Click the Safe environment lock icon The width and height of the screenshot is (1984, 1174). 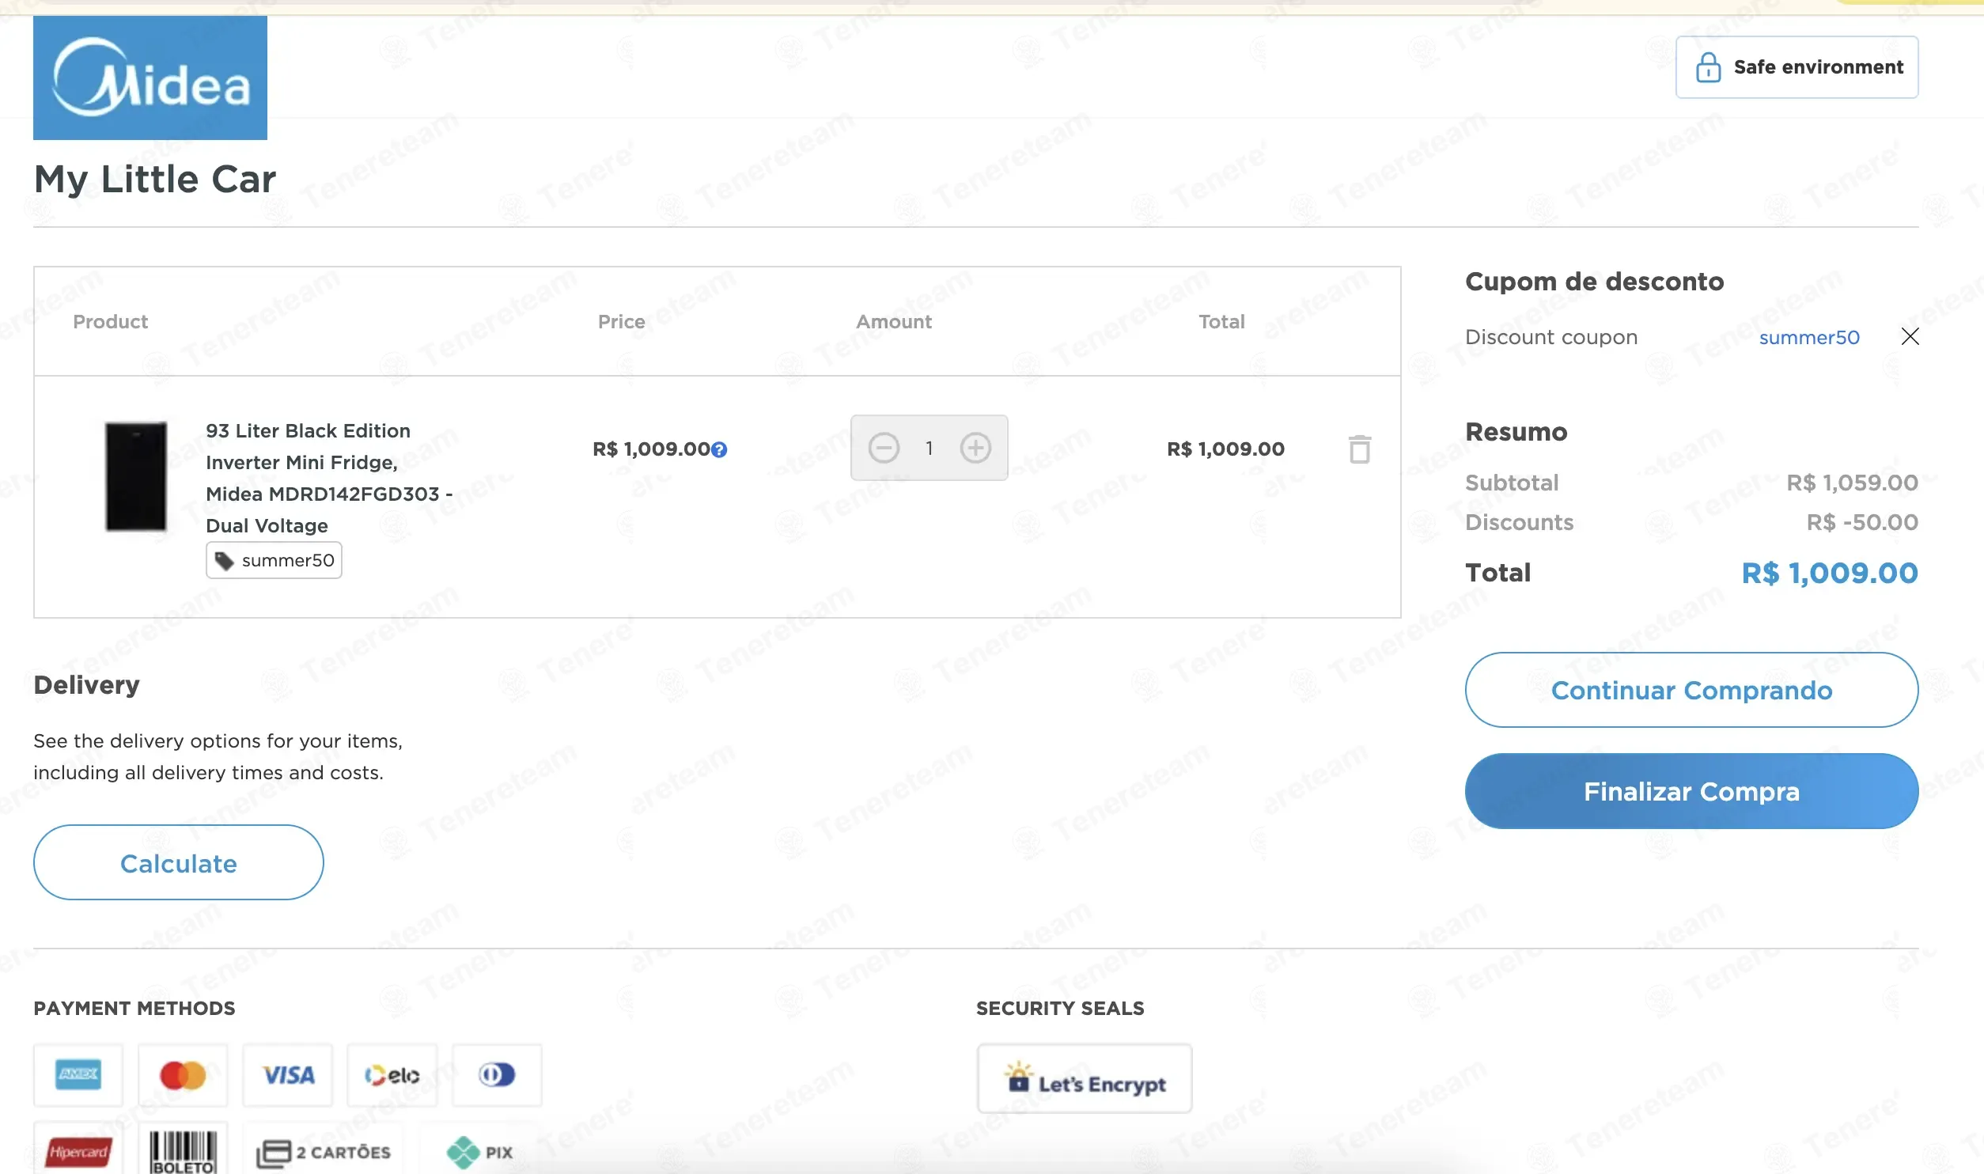point(1708,67)
